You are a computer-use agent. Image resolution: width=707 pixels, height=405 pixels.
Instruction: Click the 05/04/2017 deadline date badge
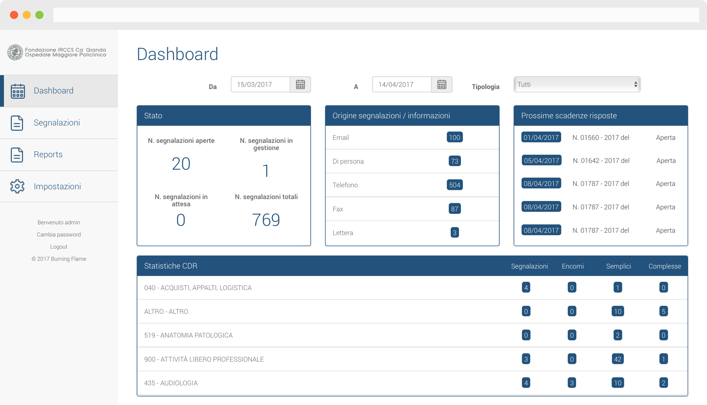(x=541, y=161)
